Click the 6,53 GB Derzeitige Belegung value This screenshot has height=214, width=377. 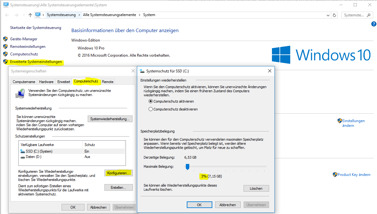click(x=191, y=157)
